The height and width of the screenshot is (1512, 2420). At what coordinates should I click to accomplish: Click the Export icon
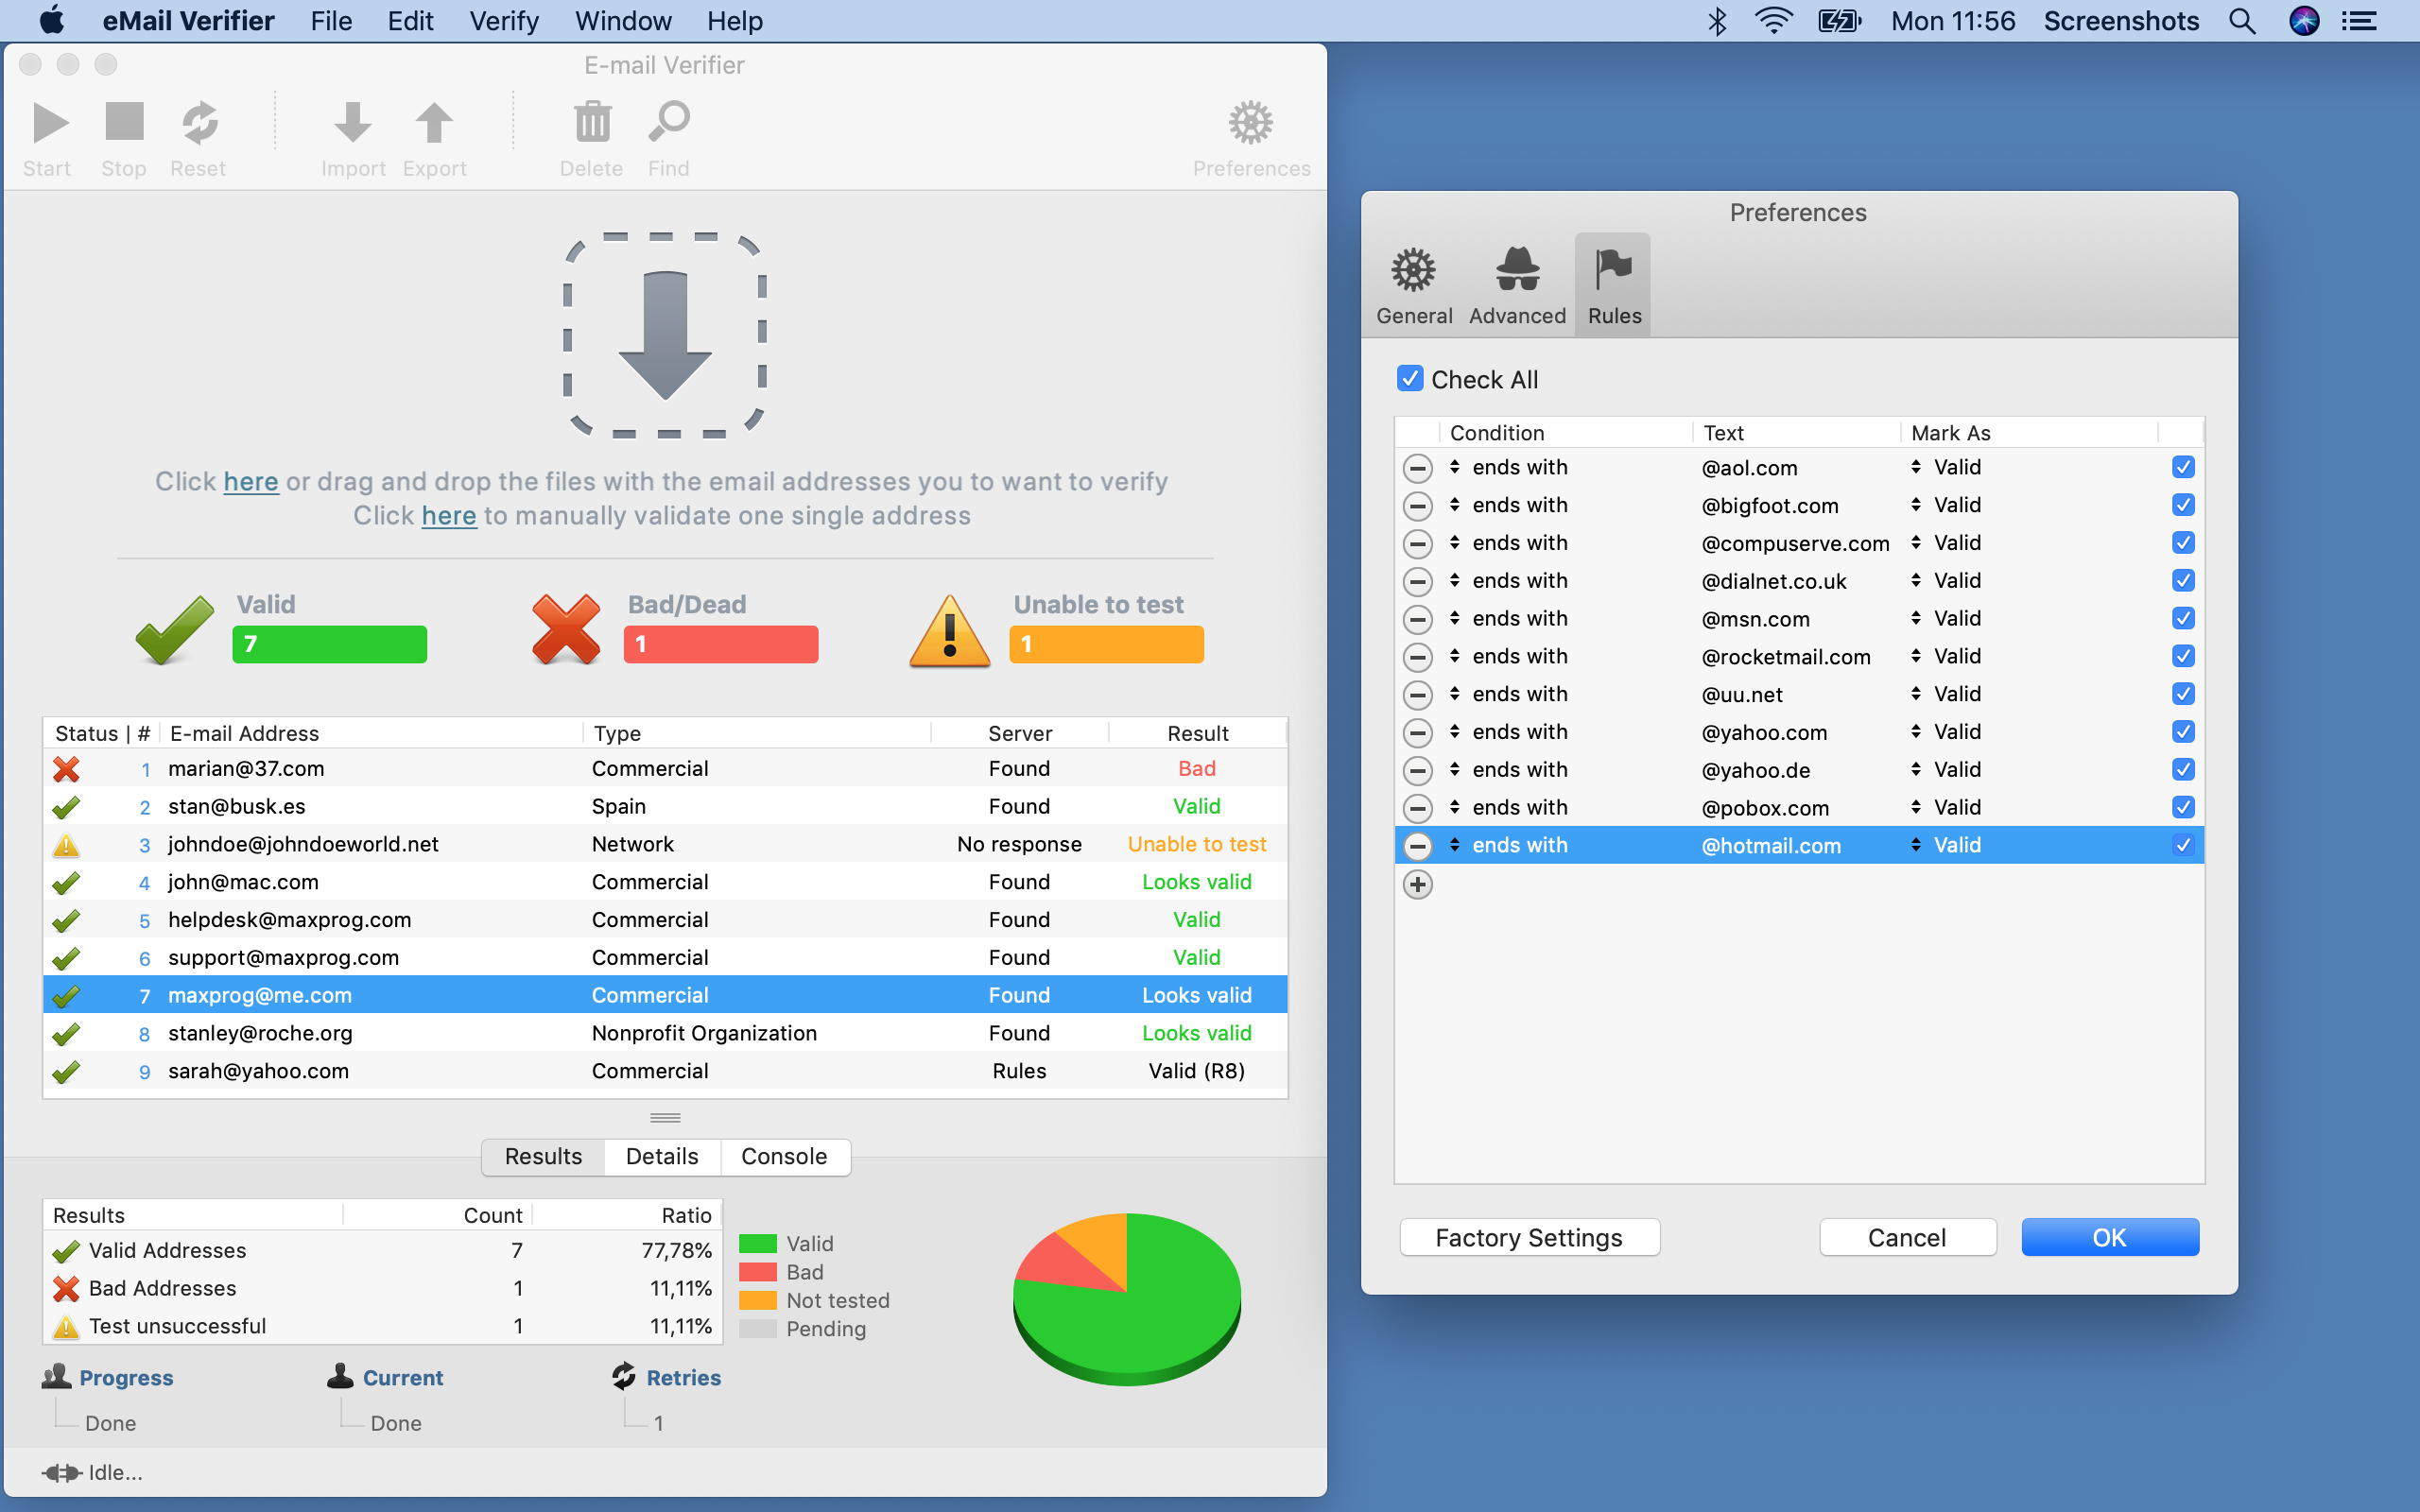(x=433, y=123)
